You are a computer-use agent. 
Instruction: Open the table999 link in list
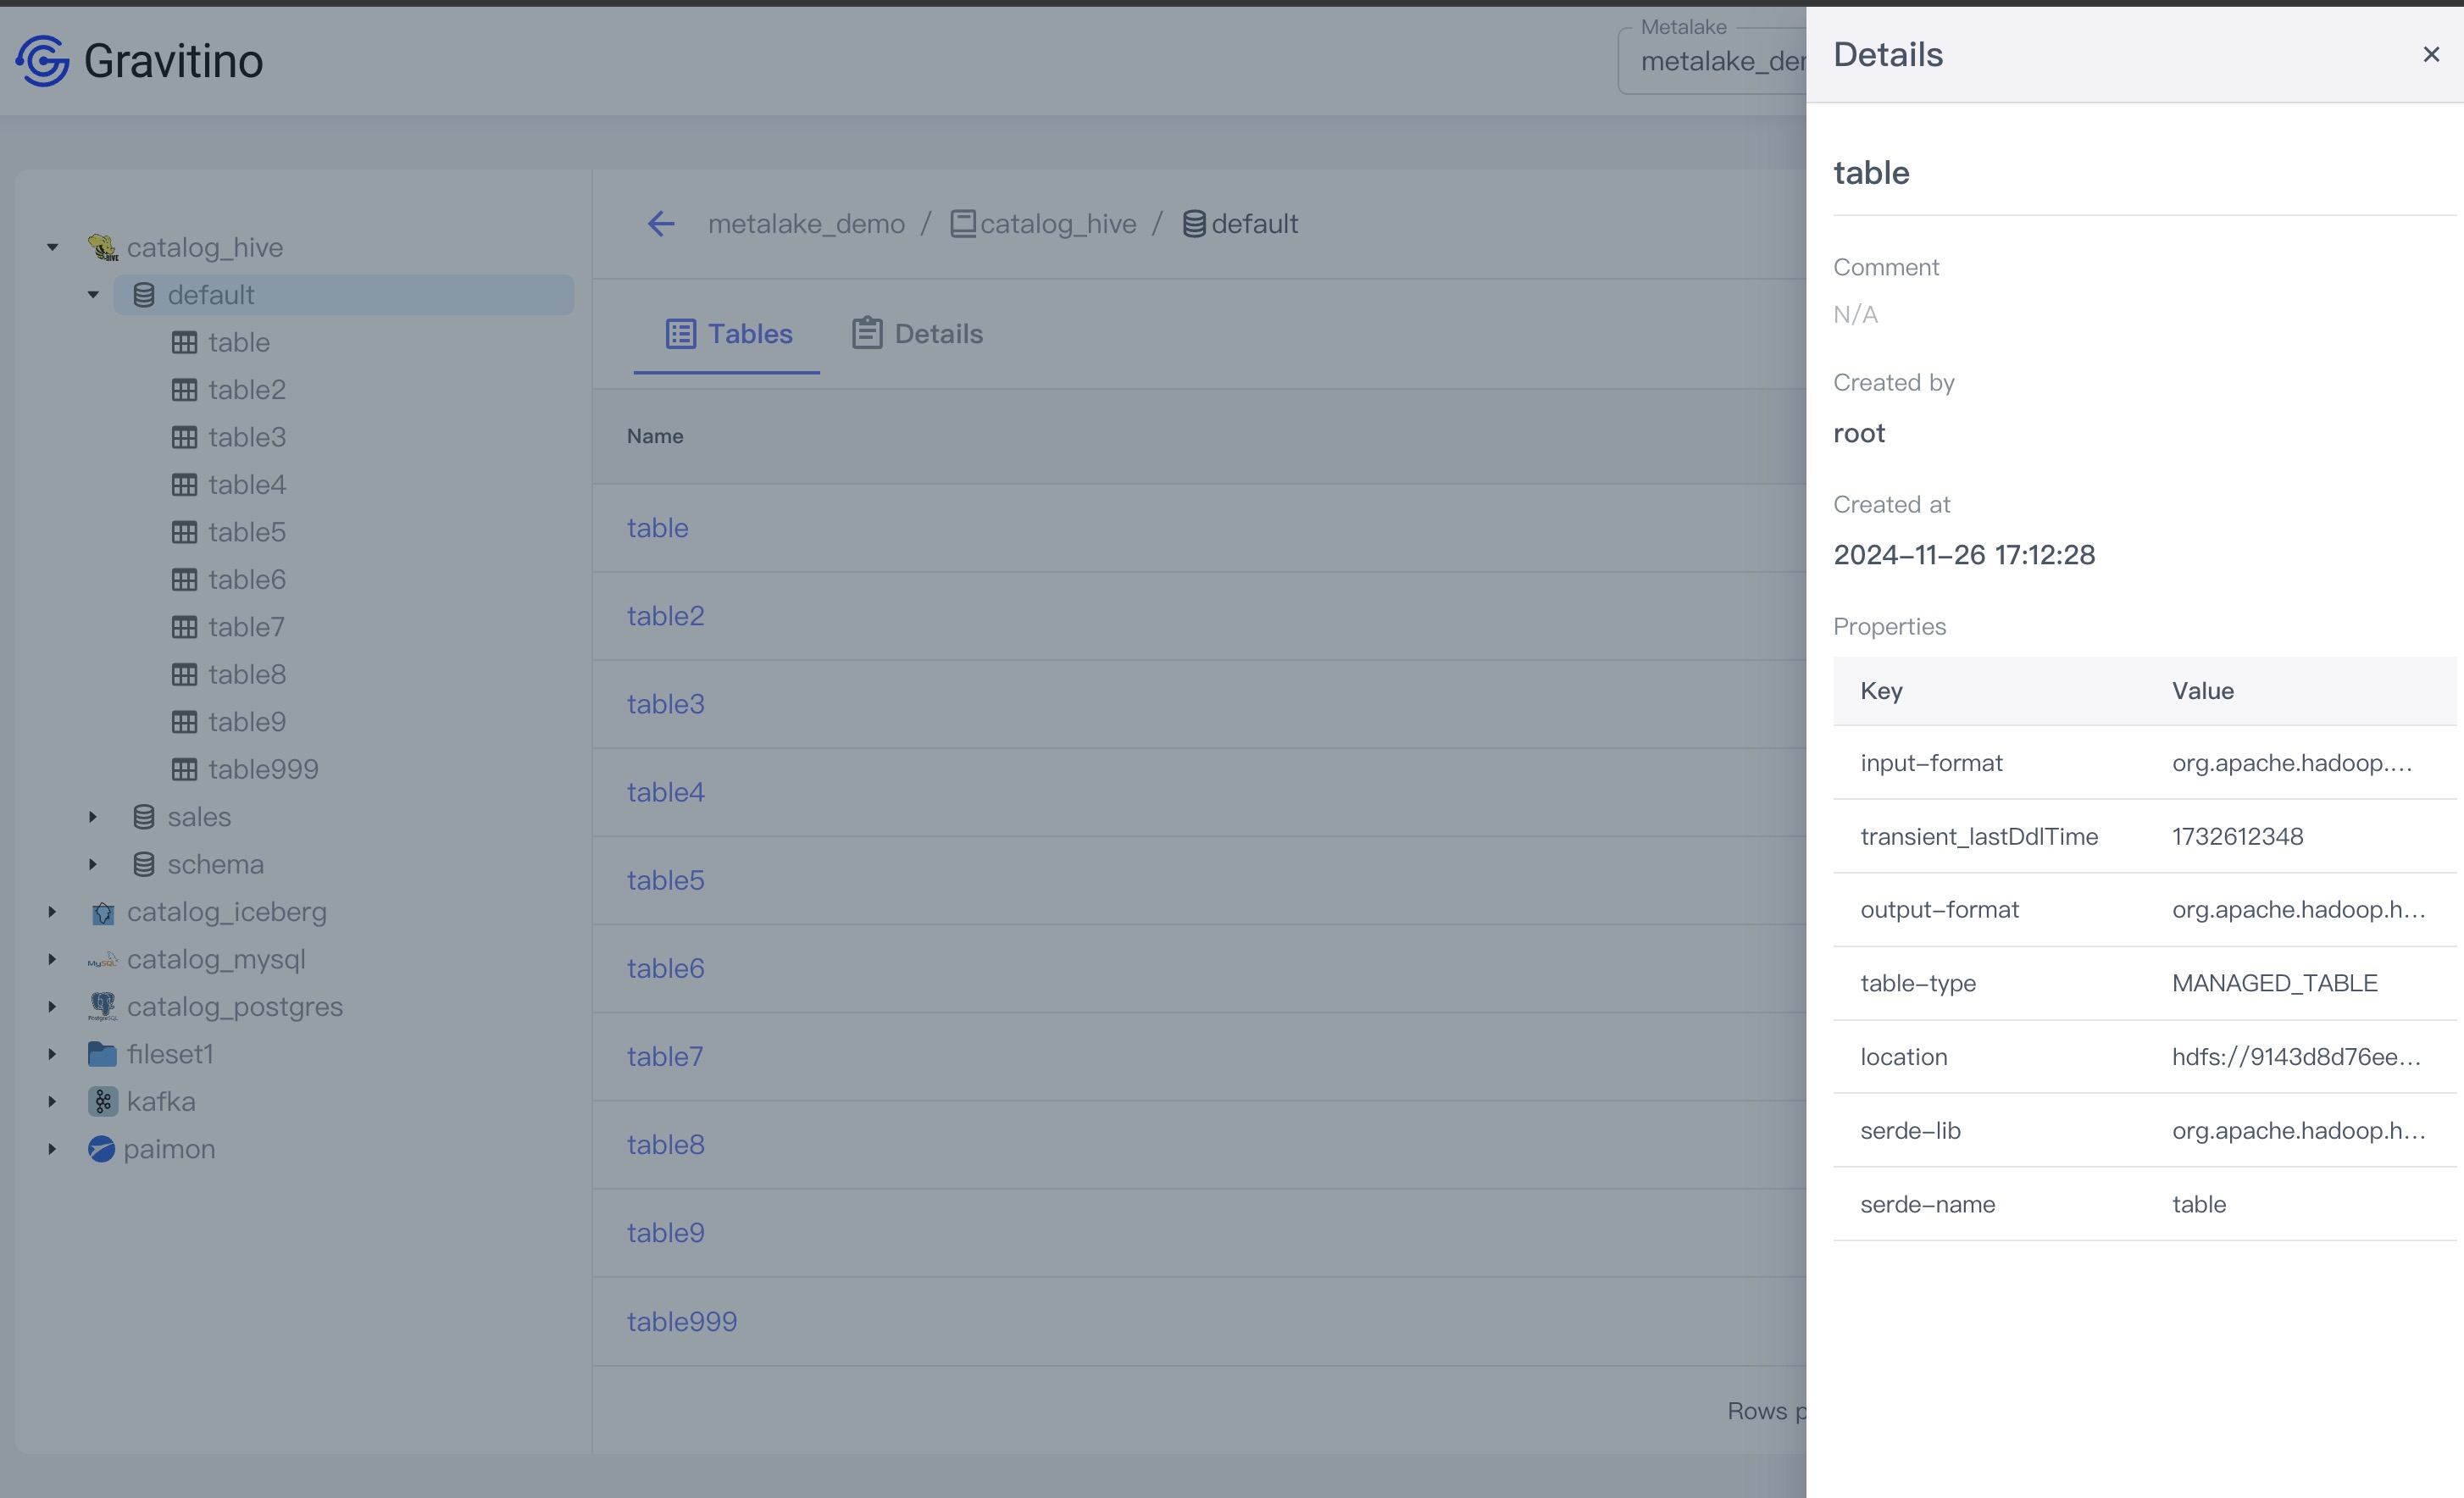(681, 1321)
